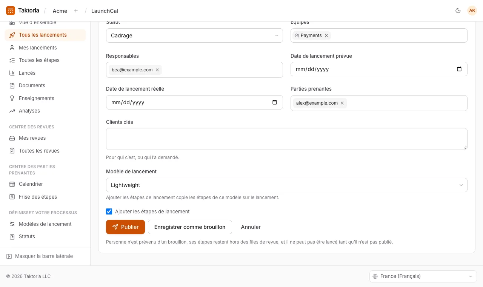
Task: Remove alex@example.com from Parties prenantes
Action: (342, 103)
